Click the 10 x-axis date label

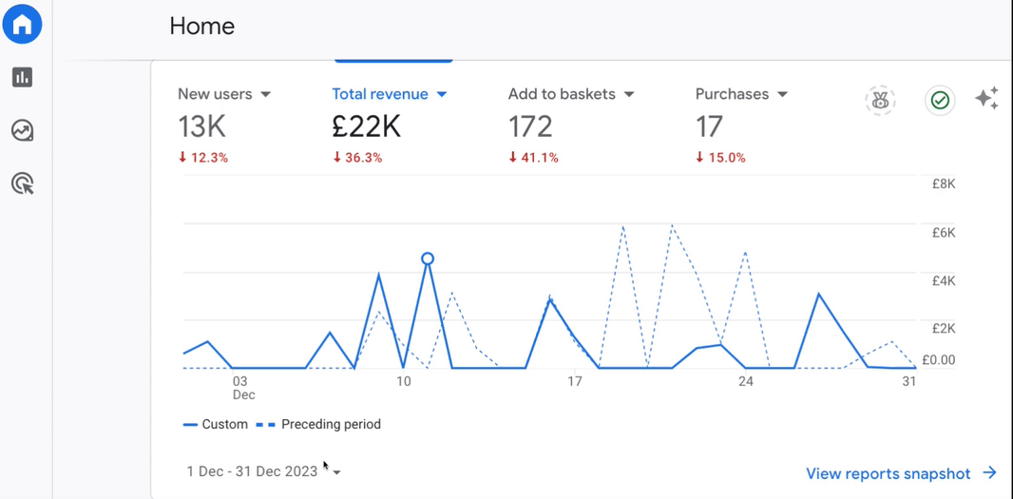(404, 381)
